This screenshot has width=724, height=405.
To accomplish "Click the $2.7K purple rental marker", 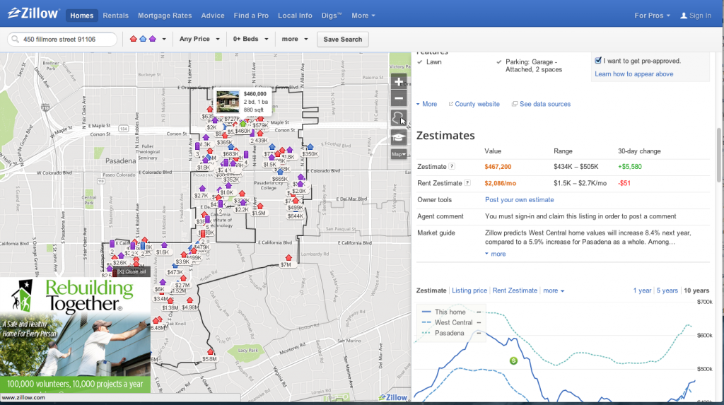I will [202, 189].
